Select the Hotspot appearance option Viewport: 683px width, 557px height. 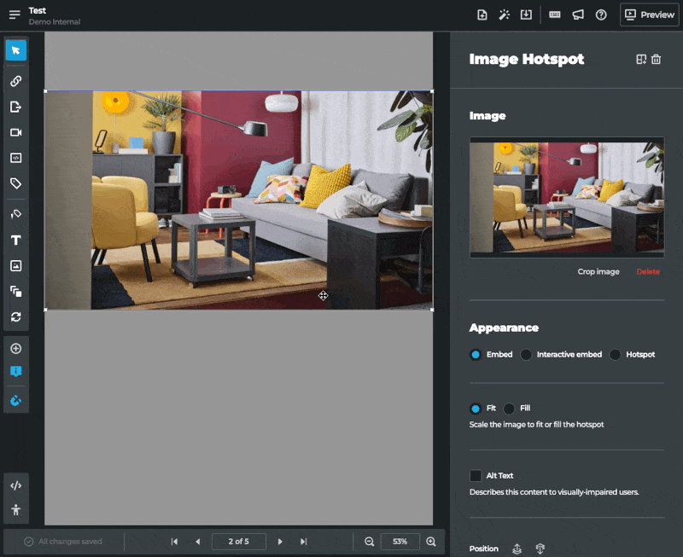616,355
